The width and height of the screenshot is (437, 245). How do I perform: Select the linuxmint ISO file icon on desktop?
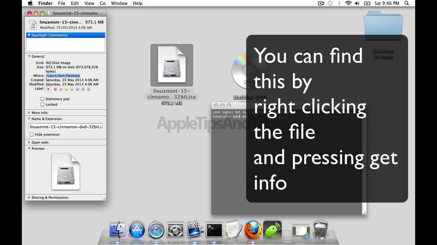pyautogui.click(x=172, y=65)
